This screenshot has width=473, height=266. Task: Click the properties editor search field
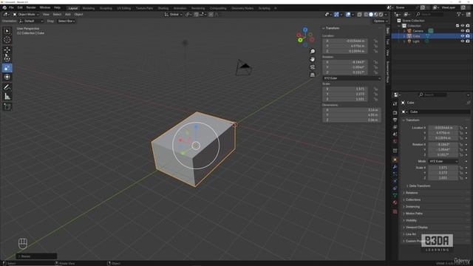click(432, 95)
